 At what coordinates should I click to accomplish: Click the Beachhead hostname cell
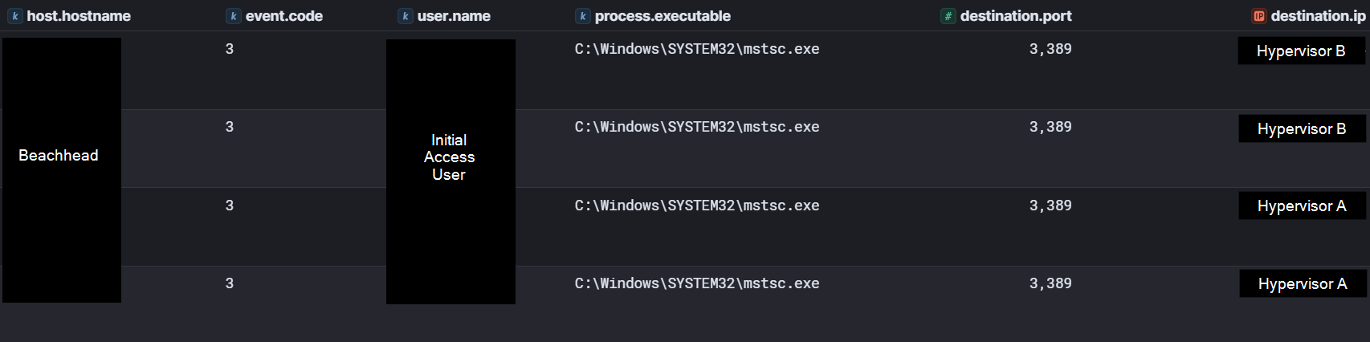(x=59, y=156)
